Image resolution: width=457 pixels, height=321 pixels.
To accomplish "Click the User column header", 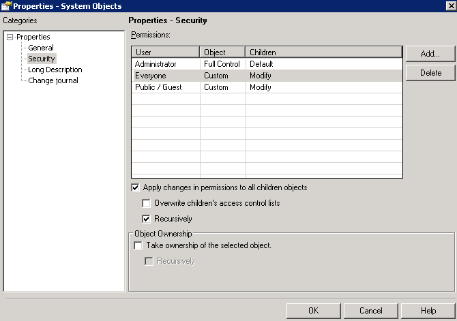I will coord(165,52).
